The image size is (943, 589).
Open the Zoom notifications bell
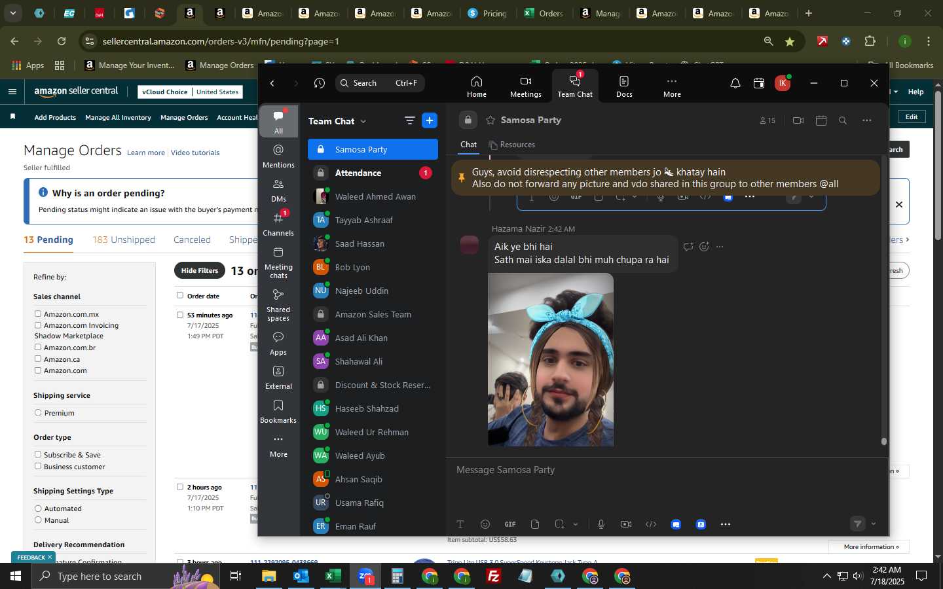[x=735, y=83]
